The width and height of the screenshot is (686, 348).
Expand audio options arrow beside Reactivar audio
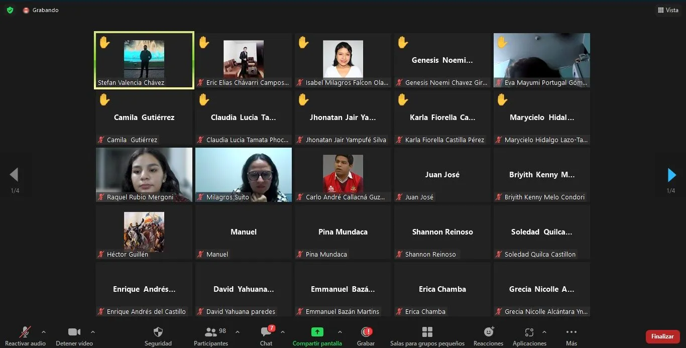(x=44, y=332)
